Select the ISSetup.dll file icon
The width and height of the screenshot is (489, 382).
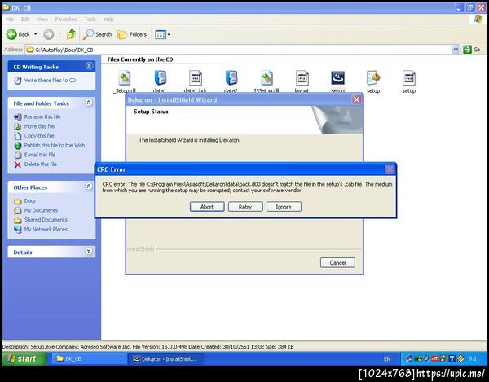[267, 78]
